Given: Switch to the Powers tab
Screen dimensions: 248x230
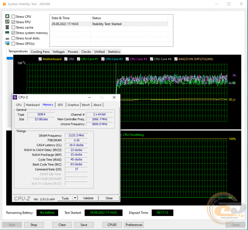Looking at the screenshot, I should pyautogui.click(x=73, y=52).
